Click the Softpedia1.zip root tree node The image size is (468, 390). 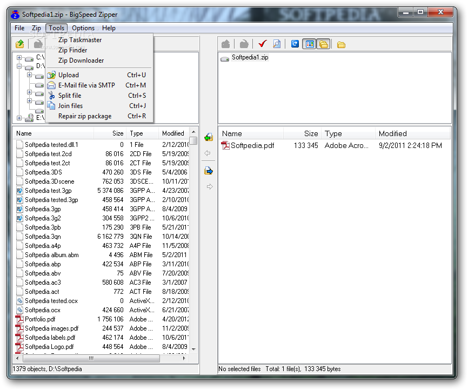click(250, 57)
